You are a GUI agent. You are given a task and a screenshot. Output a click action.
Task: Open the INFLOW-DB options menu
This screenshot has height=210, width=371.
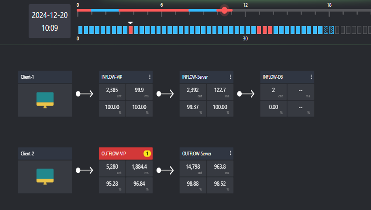311,77
